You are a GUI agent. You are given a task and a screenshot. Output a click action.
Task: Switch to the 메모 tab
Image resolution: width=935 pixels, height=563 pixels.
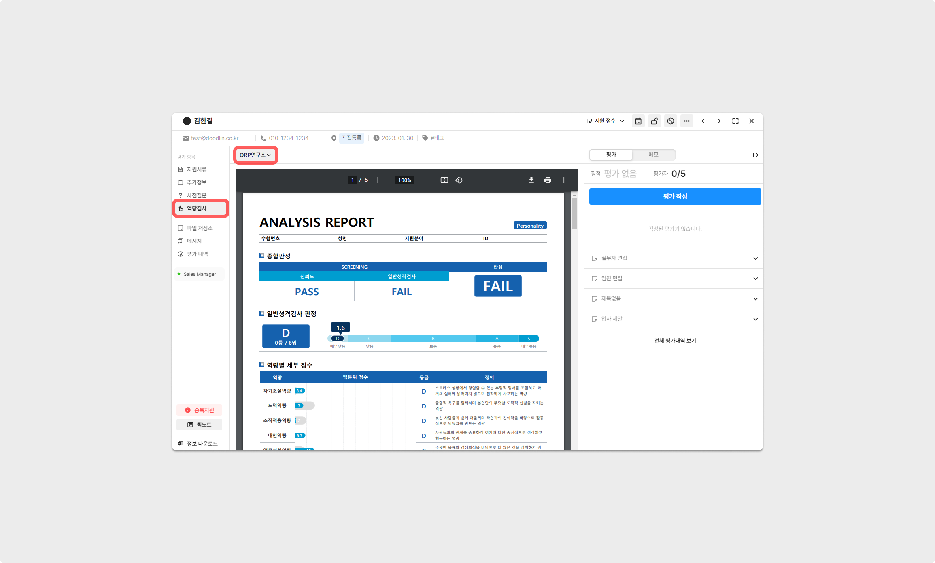point(653,155)
